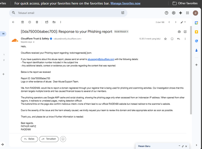
Task: Star the Cloudflare message
Action: click(165, 39)
